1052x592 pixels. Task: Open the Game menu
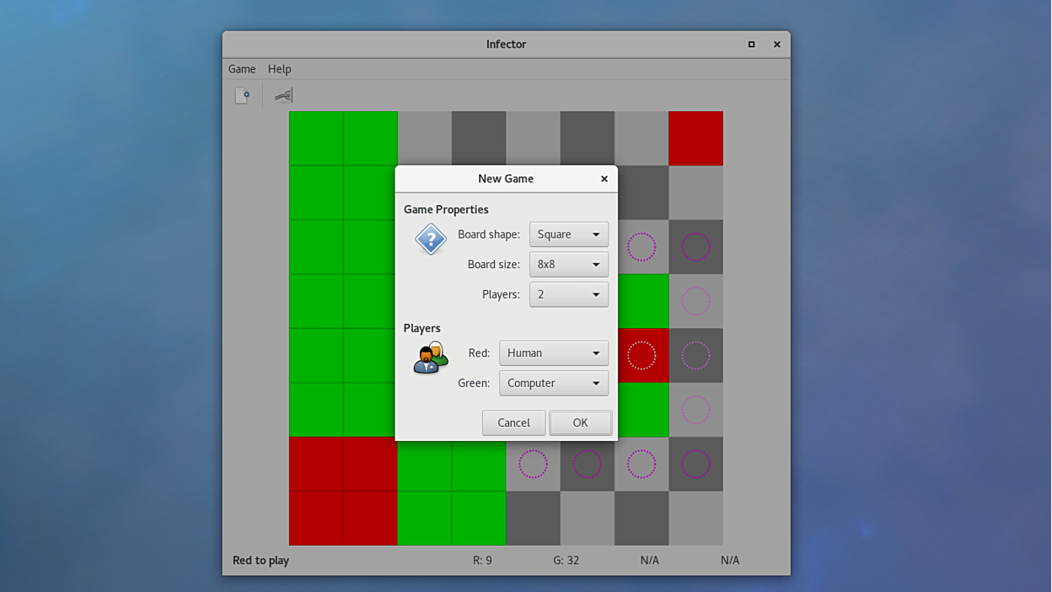click(x=242, y=68)
